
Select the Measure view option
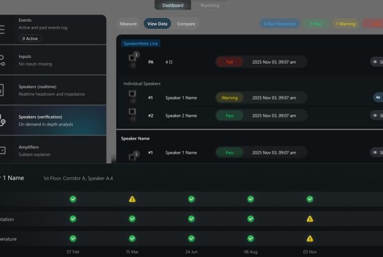coord(128,24)
